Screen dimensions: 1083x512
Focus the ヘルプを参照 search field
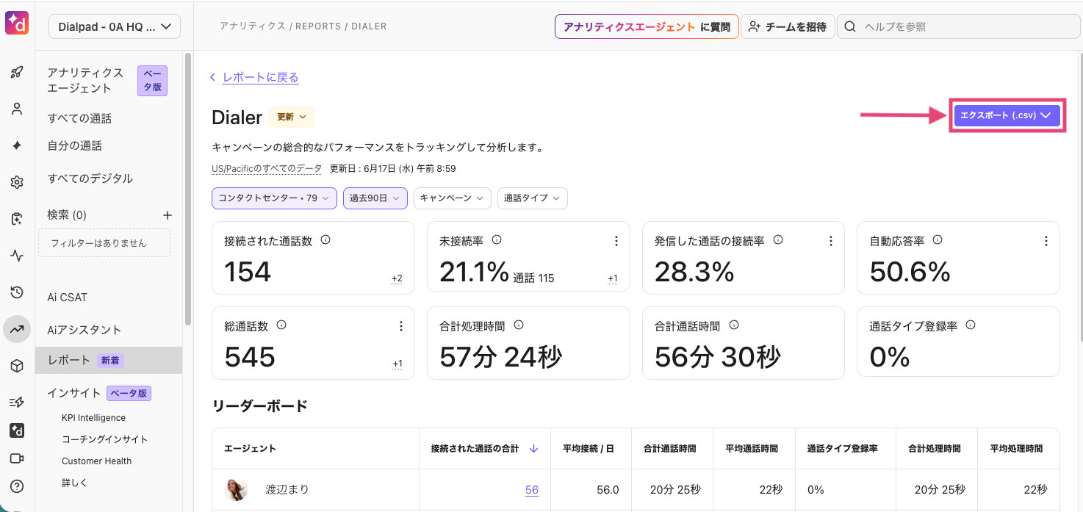(x=959, y=27)
